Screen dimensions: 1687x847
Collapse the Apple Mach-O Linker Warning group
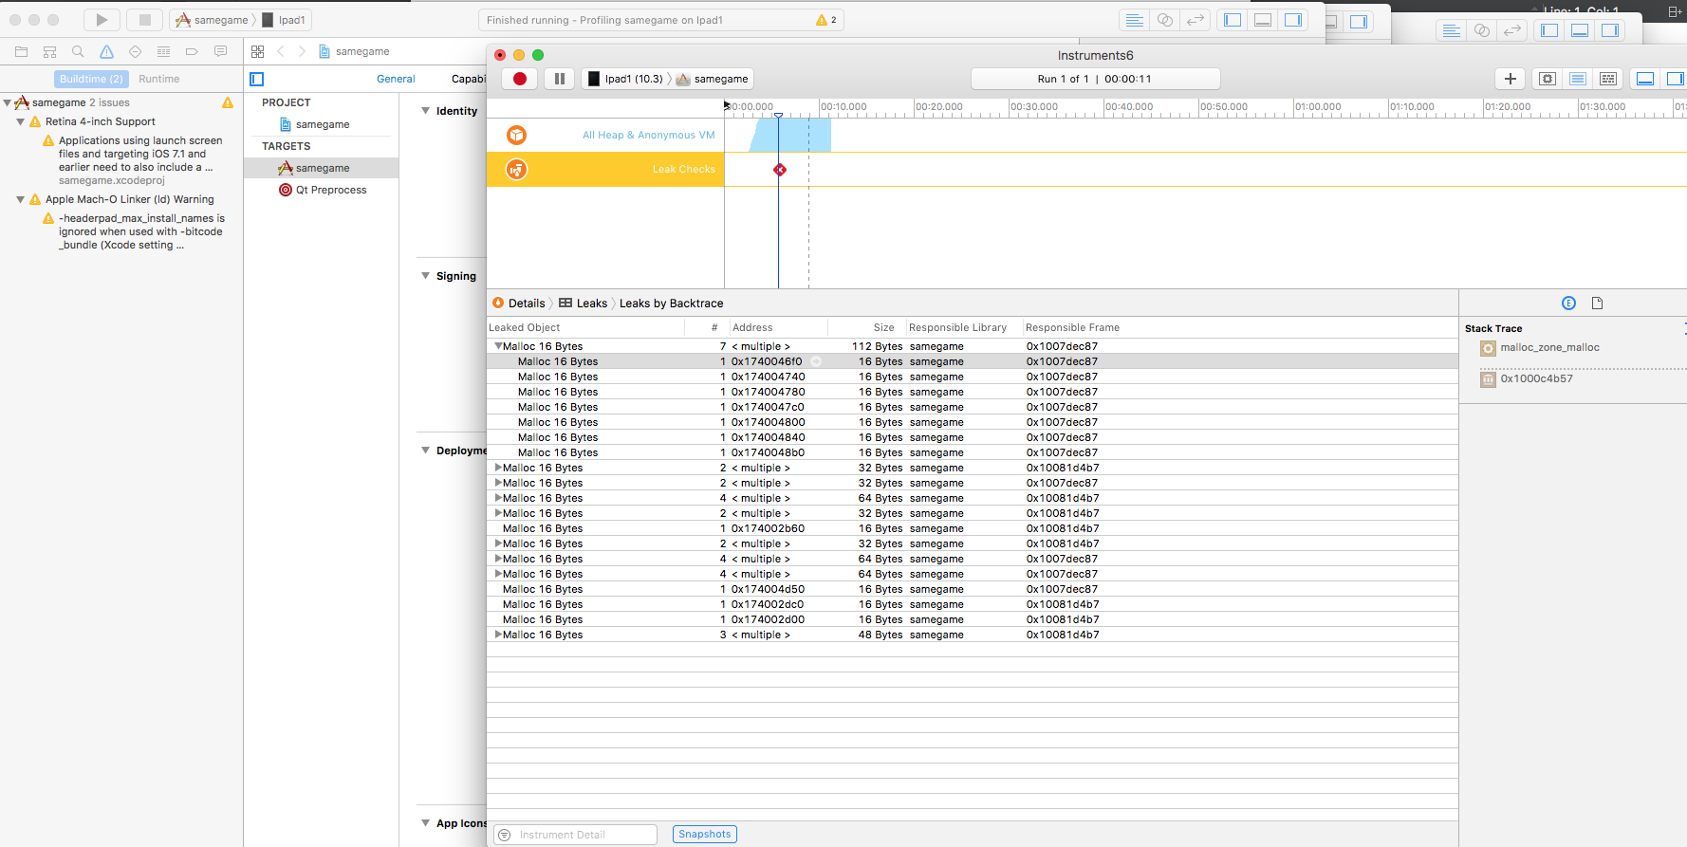point(21,199)
